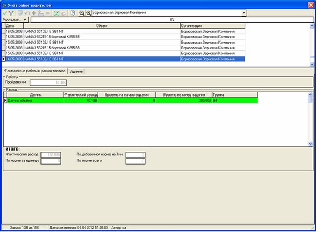Image resolution: width=316 pixels, height=232 pixels.
Task: Select Фактические работы и расход топлива tab
Action: click(x=34, y=71)
